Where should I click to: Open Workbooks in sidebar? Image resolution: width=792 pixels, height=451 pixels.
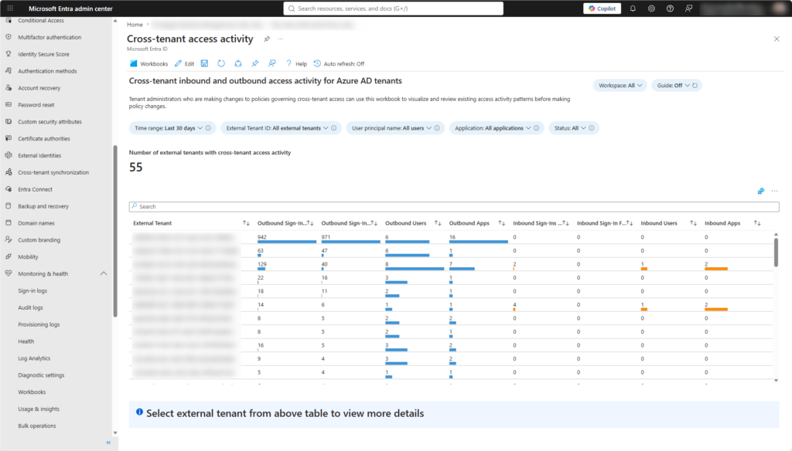32,392
